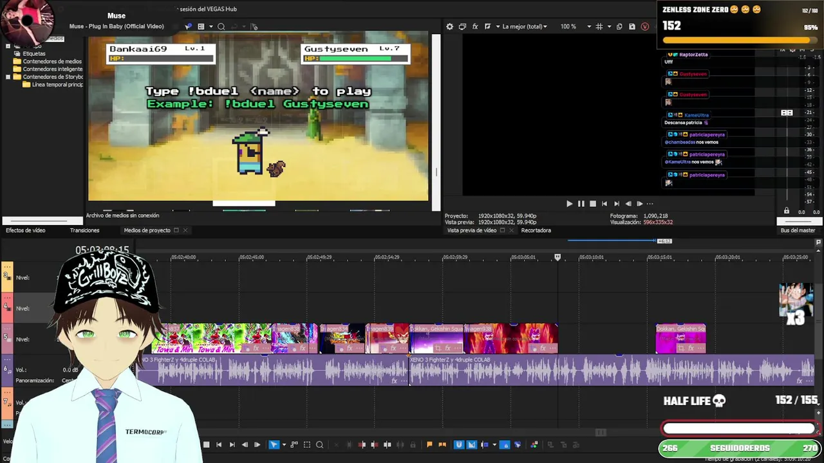
Task: Switch to the Recortadora tab
Action: (536, 230)
